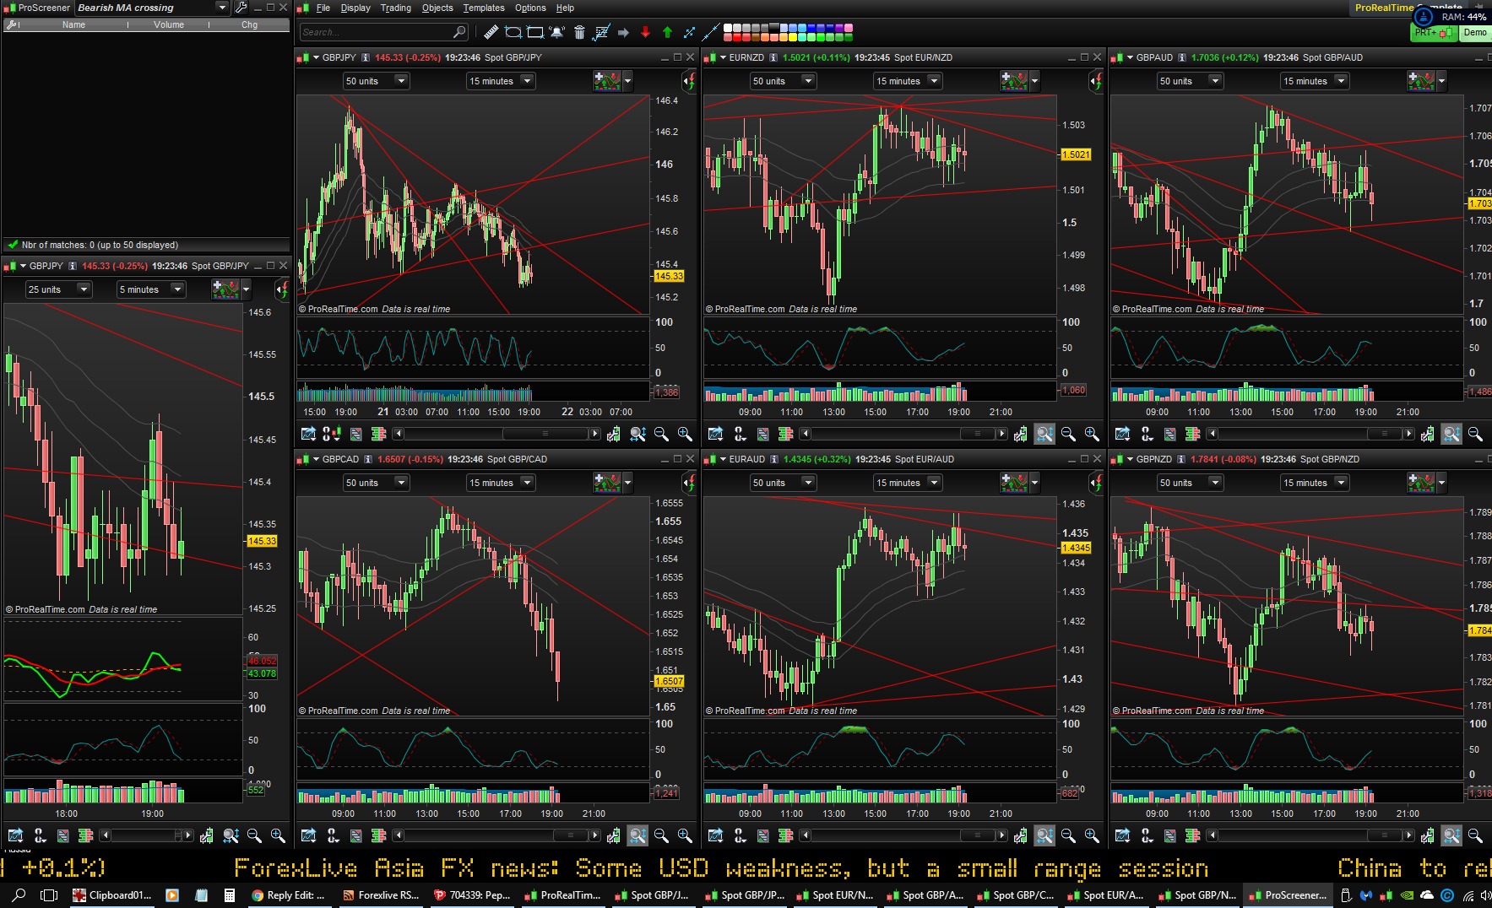Screen dimensions: 1492x908
Task: Select the red down arrow tool
Action: tap(645, 32)
